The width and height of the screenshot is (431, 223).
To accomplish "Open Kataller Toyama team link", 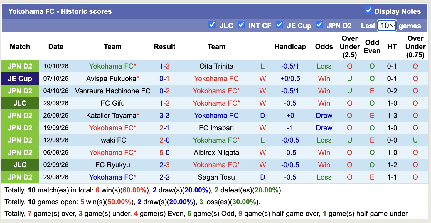I will pos(111,116).
